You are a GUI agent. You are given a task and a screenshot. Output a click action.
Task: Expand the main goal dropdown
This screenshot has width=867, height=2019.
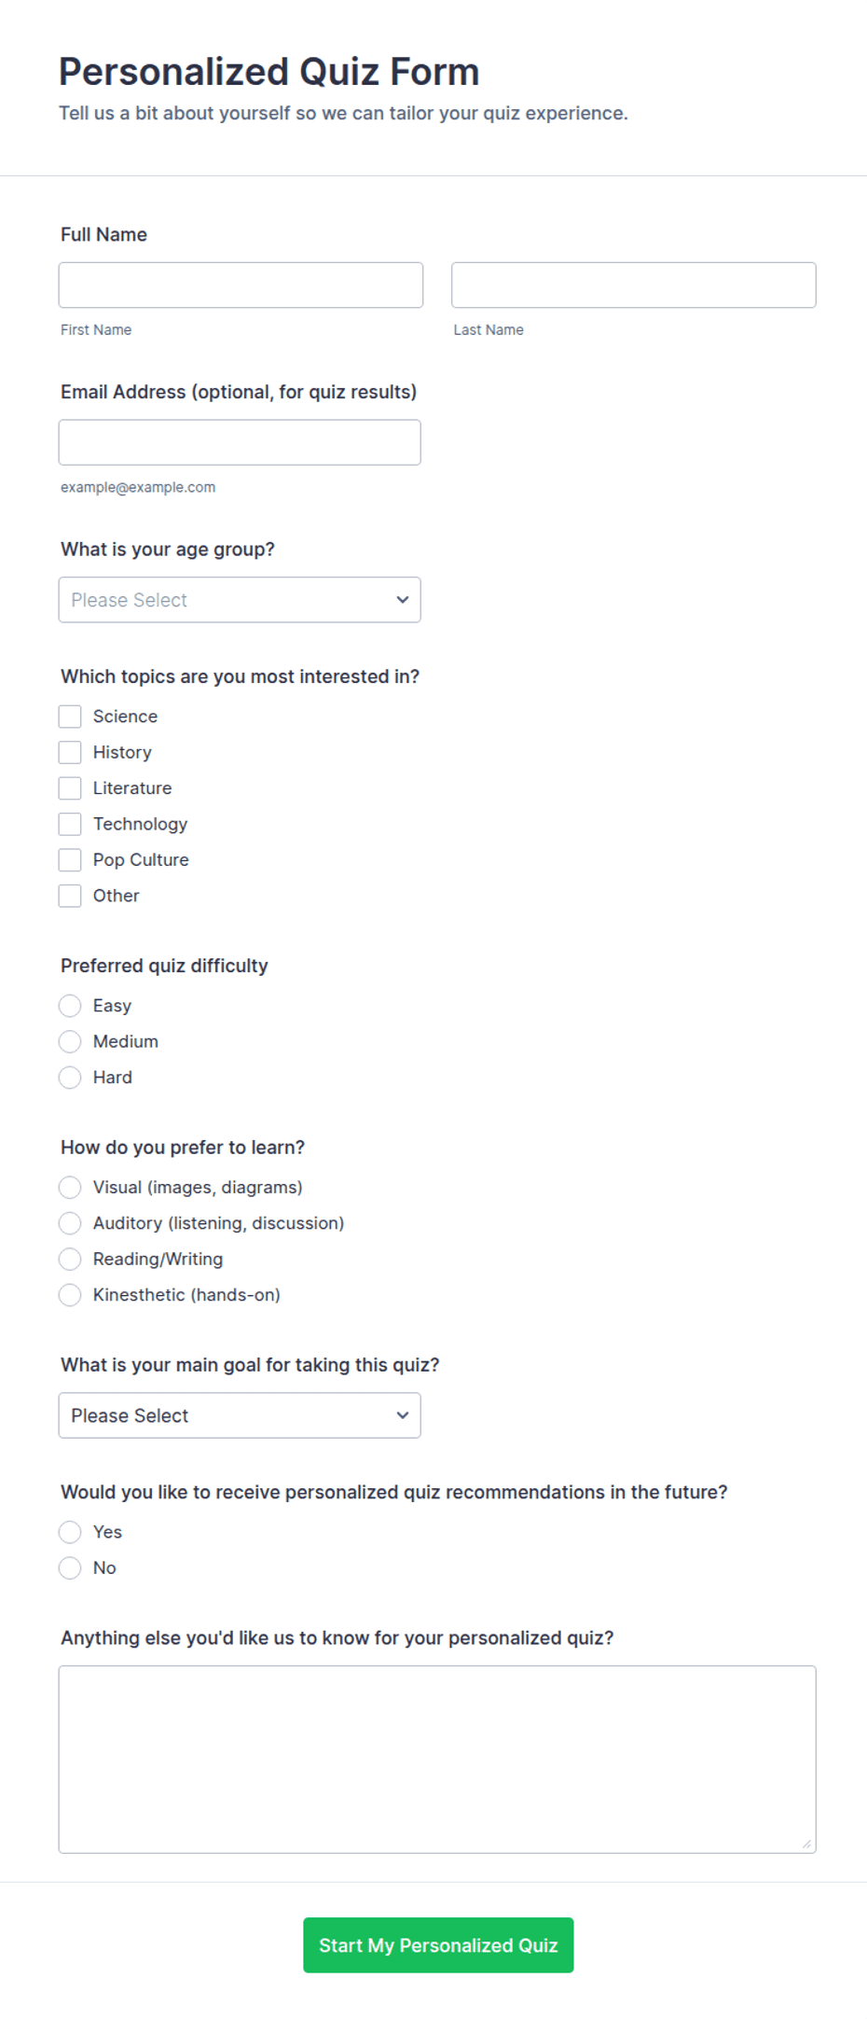point(240,1415)
